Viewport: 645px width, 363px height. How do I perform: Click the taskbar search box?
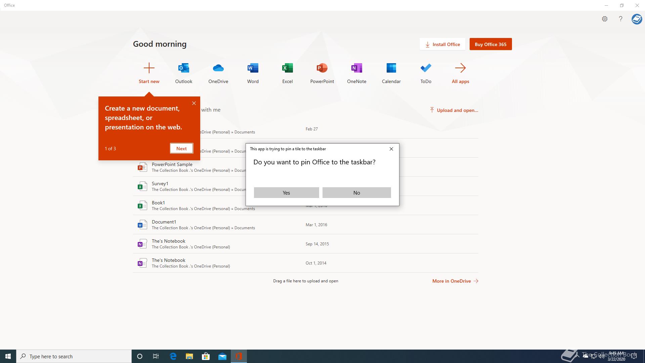tap(74, 356)
